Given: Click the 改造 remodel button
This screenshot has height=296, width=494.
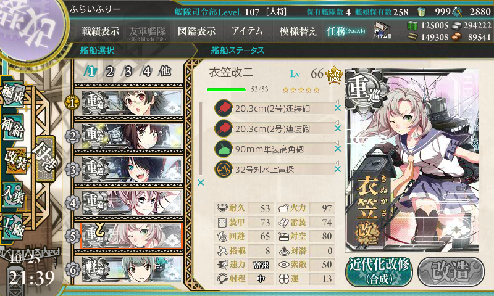Looking at the screenshot, I should [x=451, y=271].
